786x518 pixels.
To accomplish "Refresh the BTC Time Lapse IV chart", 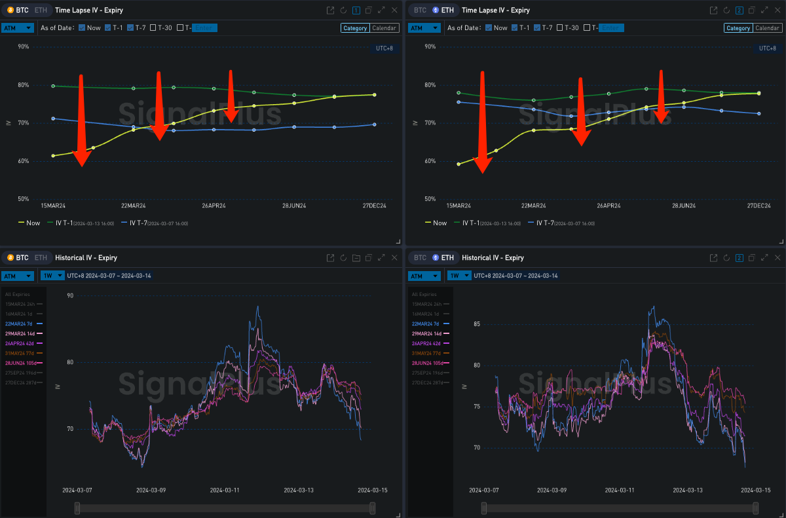I will 343,10.
